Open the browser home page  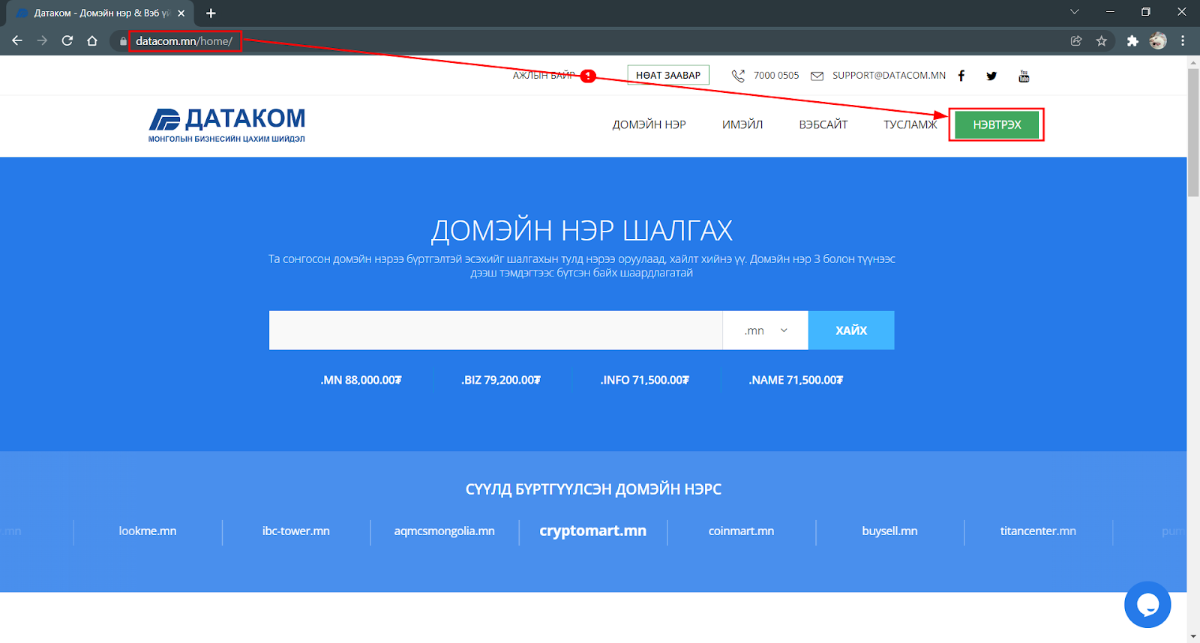[x=92, y=40]
